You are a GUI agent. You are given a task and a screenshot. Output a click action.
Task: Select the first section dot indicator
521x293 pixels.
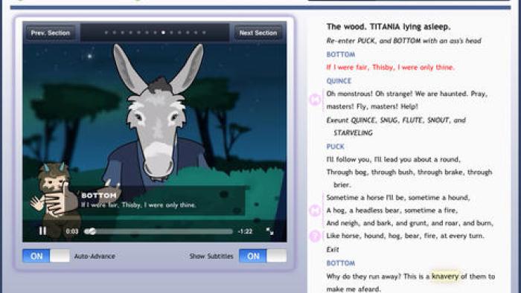(x=106, y=33)
